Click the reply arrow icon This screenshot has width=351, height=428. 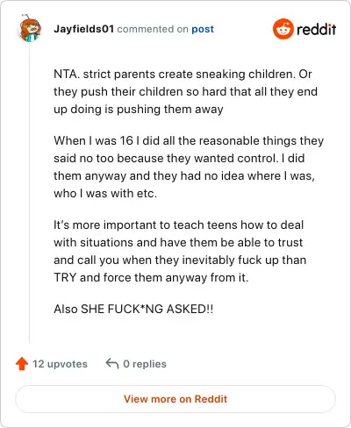(112, 364)
